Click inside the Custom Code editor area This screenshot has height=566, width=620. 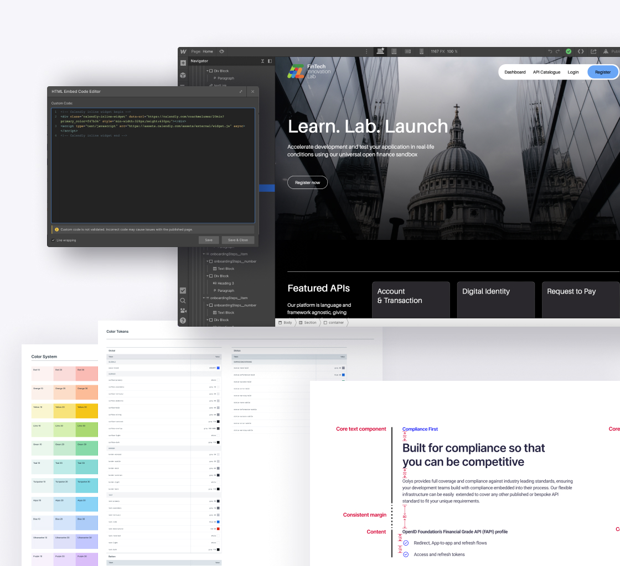click(x=153, y=166)
